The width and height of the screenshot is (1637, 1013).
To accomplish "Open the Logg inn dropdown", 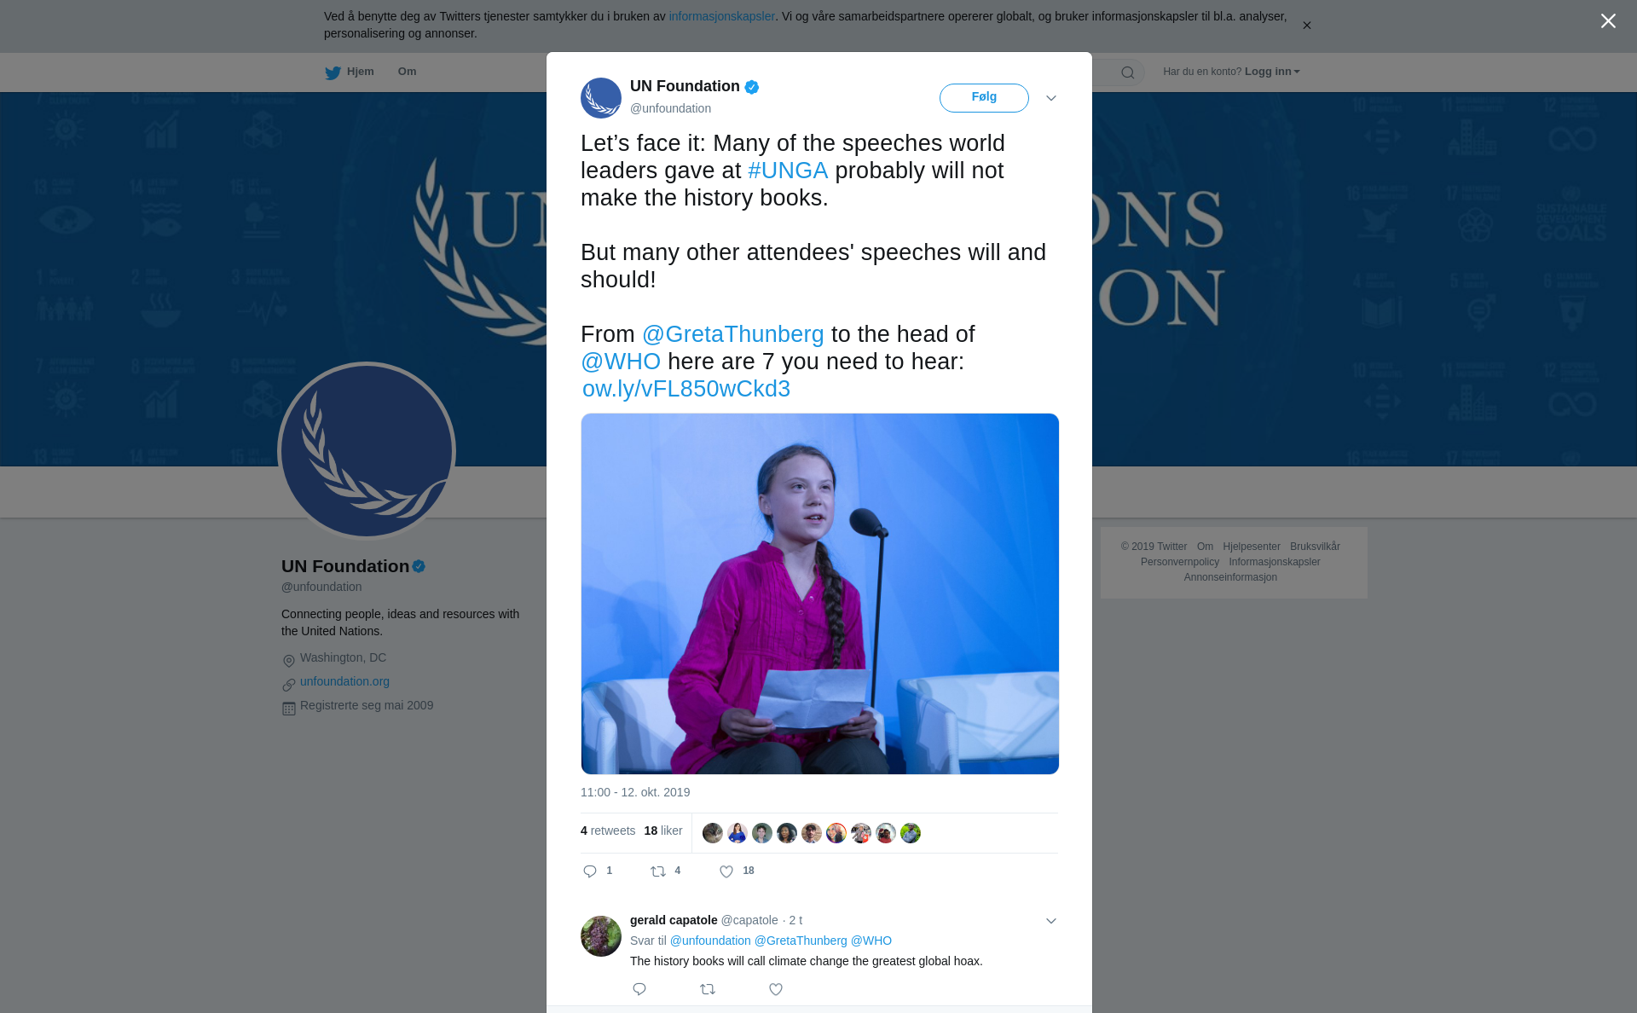I will pyautogui.click(x=1272, y=72).
